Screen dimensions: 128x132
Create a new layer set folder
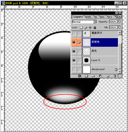click(x=93, y=76)
